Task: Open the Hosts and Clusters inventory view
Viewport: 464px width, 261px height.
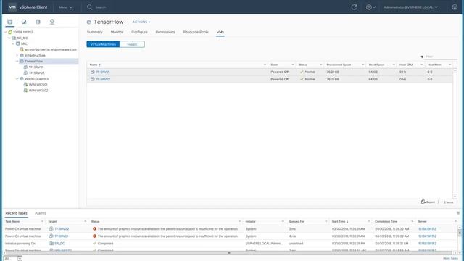Action: (x=9, y=22)
